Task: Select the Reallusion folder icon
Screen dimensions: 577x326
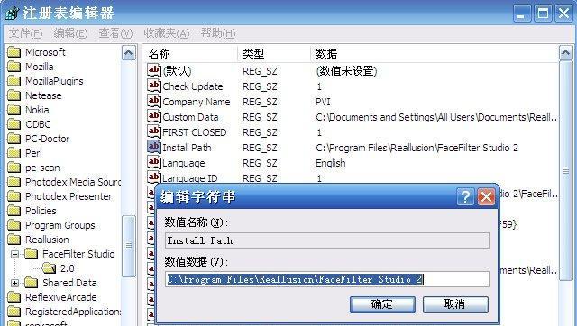Action: [14, 240]
